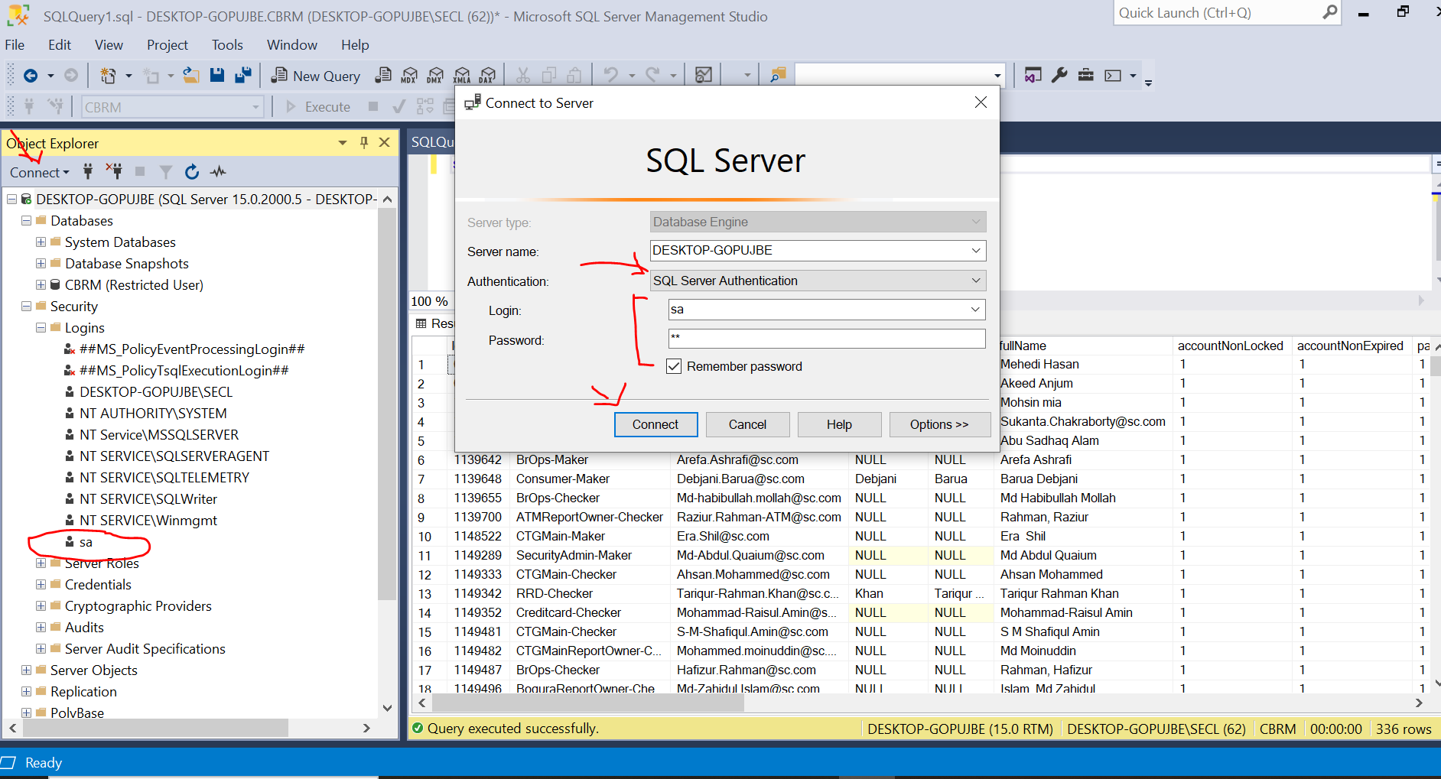Click the Filter funnel icon in Object Explorer

point(165,171)
